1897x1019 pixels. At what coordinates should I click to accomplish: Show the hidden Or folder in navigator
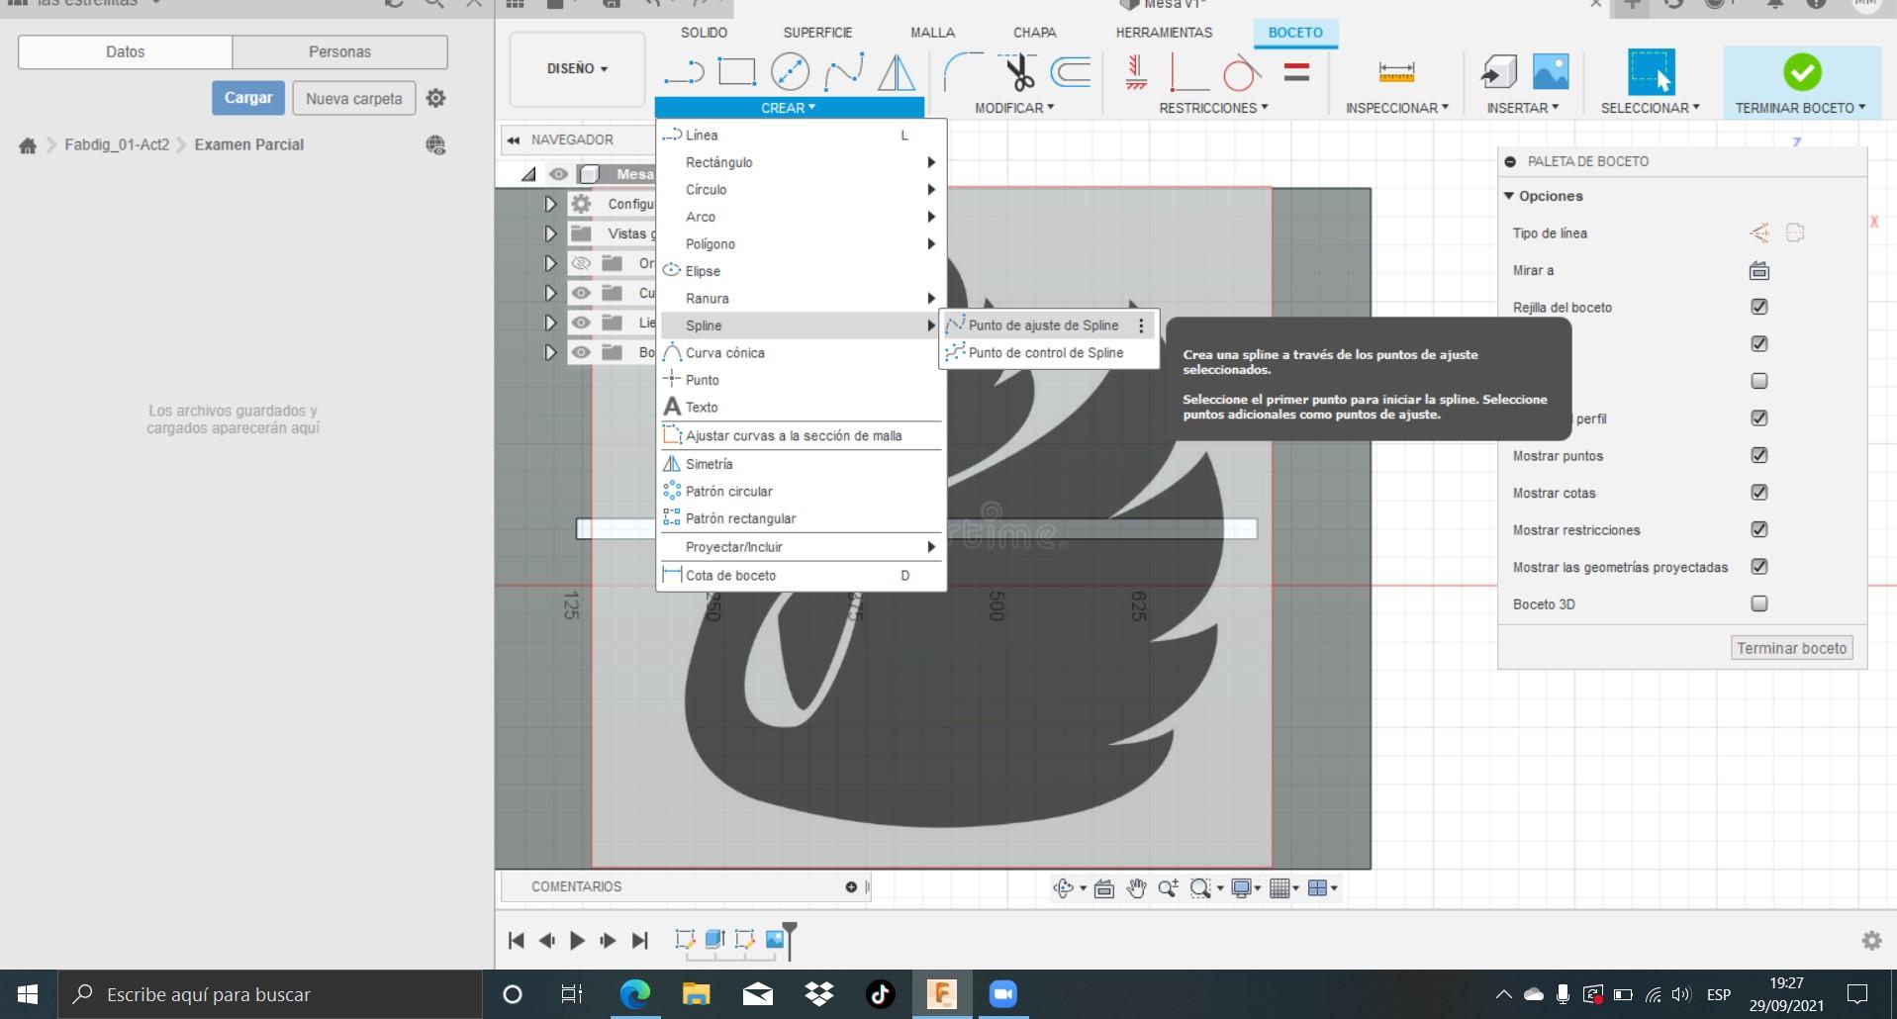tap(581, 263)
